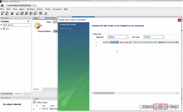
Task: Click the COLLATE keyword in SQL script
Action: tap(170, 42)
